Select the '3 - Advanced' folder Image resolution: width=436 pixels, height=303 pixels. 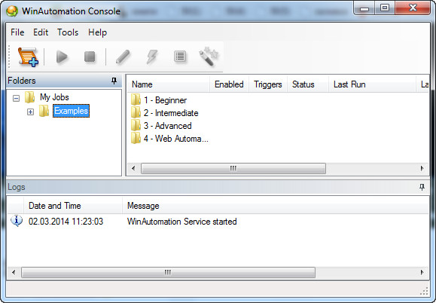click(x=167, y=126)
